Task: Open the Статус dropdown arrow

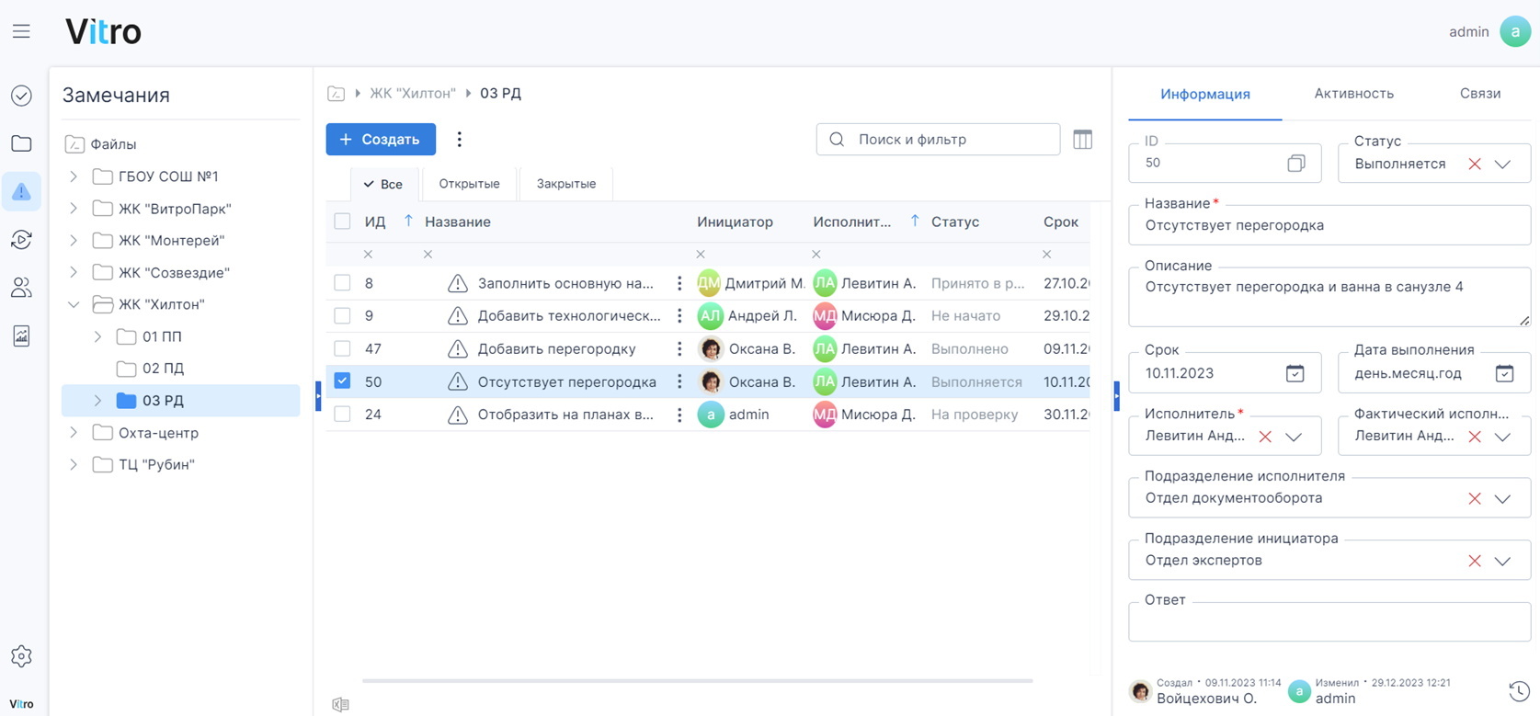Action: click(x=1502, y=164)
